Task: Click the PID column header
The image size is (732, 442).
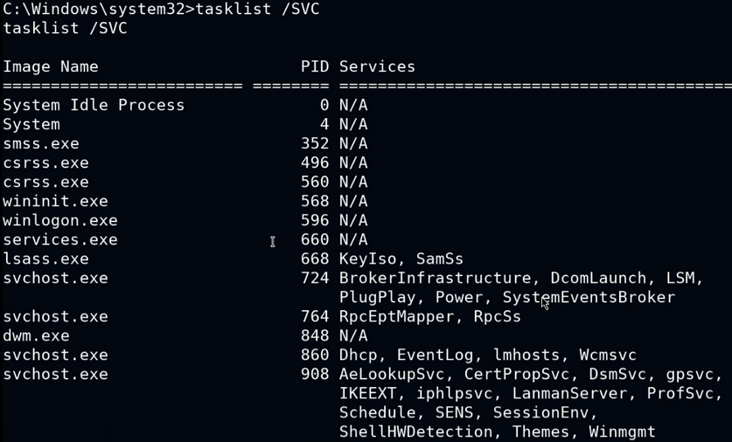Action: click(x=315, y=66)
